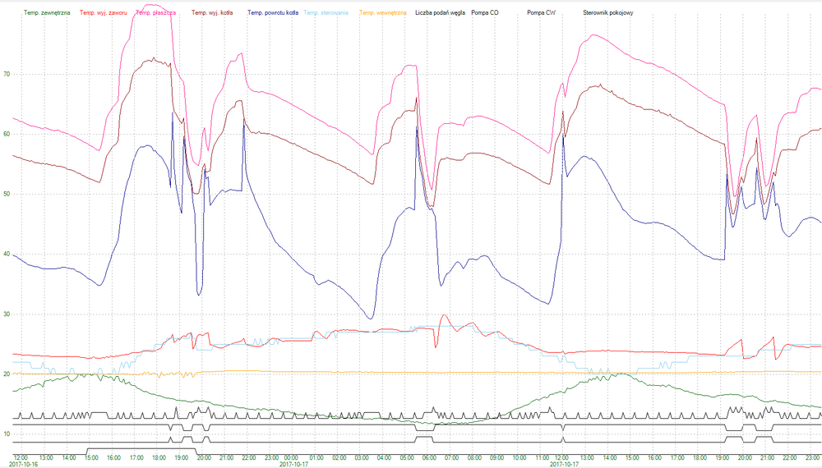Click the 00:00 time axis label
This screenshot has width=822, height=468.
click(291, 458)
